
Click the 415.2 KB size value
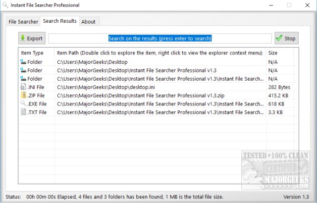[x=278, y=96]
